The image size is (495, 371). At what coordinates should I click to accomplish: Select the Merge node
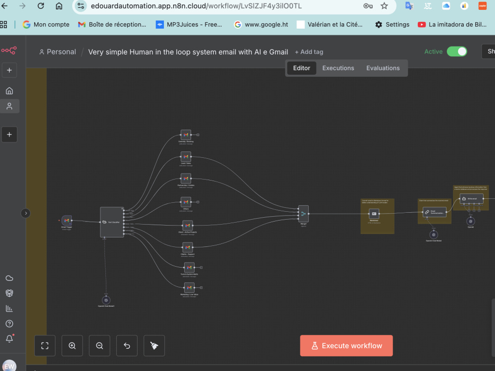pos(303,214)
